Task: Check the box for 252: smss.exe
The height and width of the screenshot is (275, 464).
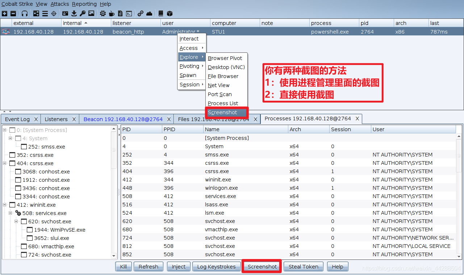Action: [x=24, y=147]
